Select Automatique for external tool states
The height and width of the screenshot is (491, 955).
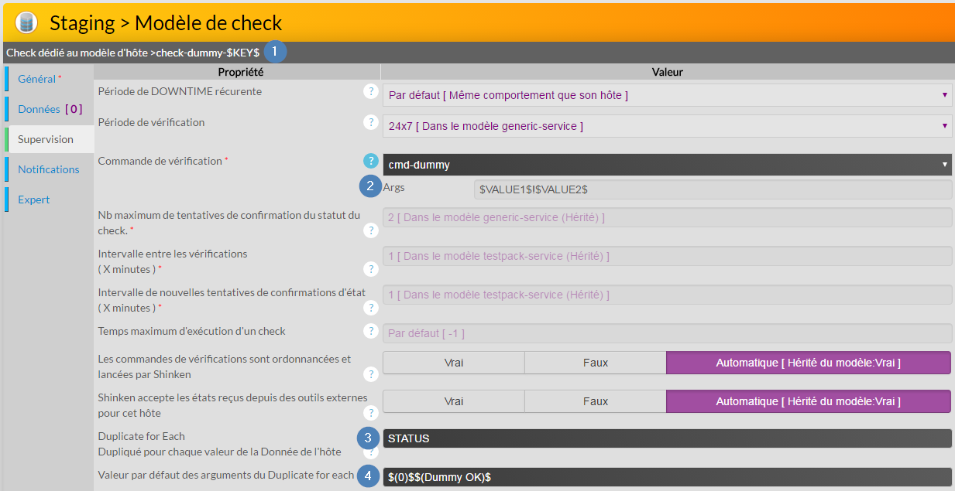tap(808, 401)
